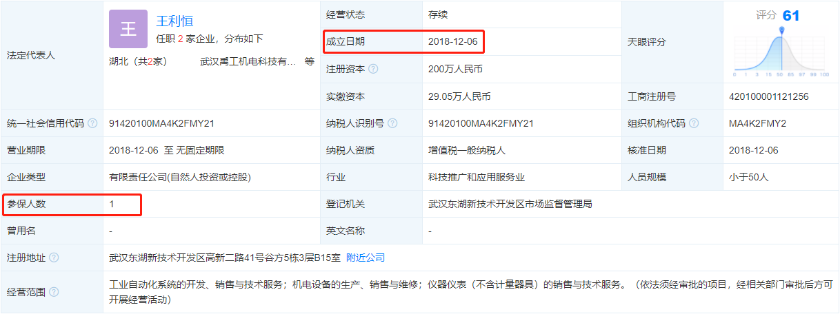Select the 纳税人识别号 value 91420100MA4K2FMY21

(x=481, y=123)
